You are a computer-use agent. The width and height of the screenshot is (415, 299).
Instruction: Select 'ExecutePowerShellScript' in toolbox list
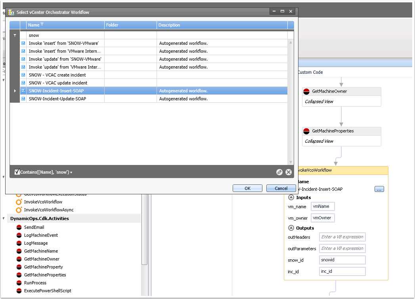tap(48, 291)
